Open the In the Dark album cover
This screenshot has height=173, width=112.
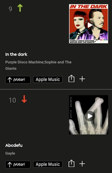[89, 24]
